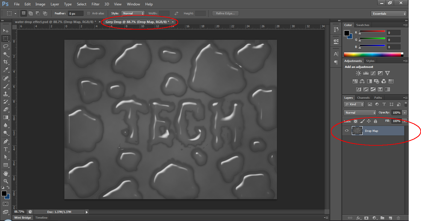Choose Intersect with selection mode

pyautogui.click(x=45, y=13)
